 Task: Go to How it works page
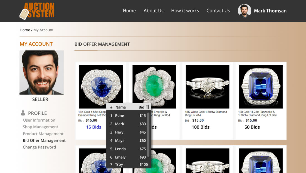coord(185,11)
